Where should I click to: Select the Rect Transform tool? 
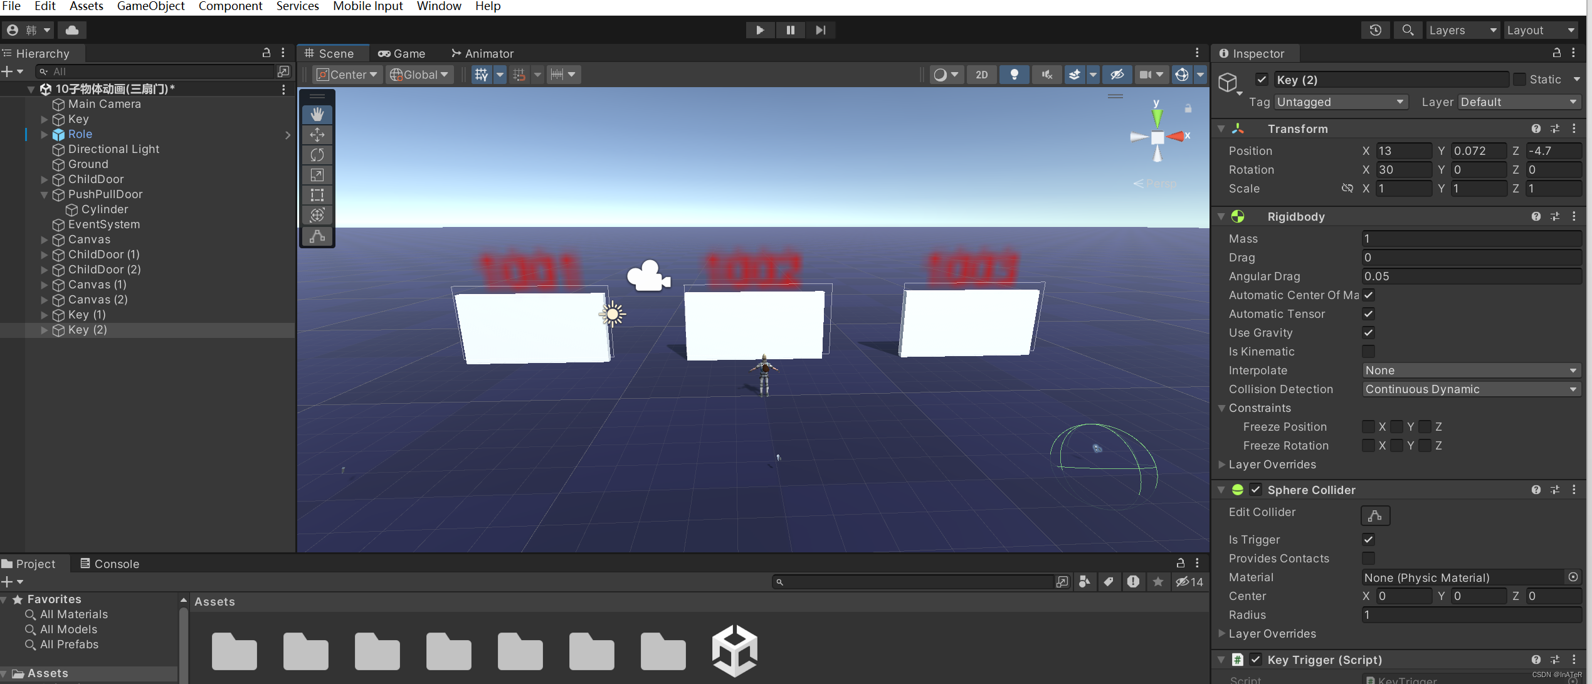317,195
